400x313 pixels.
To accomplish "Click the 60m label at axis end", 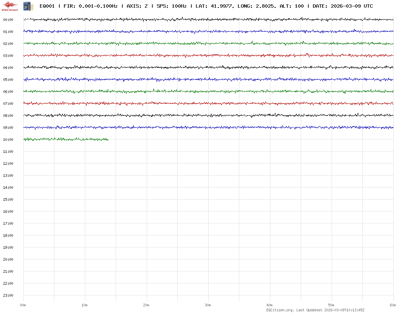I will pos(393,305).
